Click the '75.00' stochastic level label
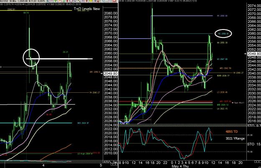The width and height of the screenshot is (261, 168). 250,152
